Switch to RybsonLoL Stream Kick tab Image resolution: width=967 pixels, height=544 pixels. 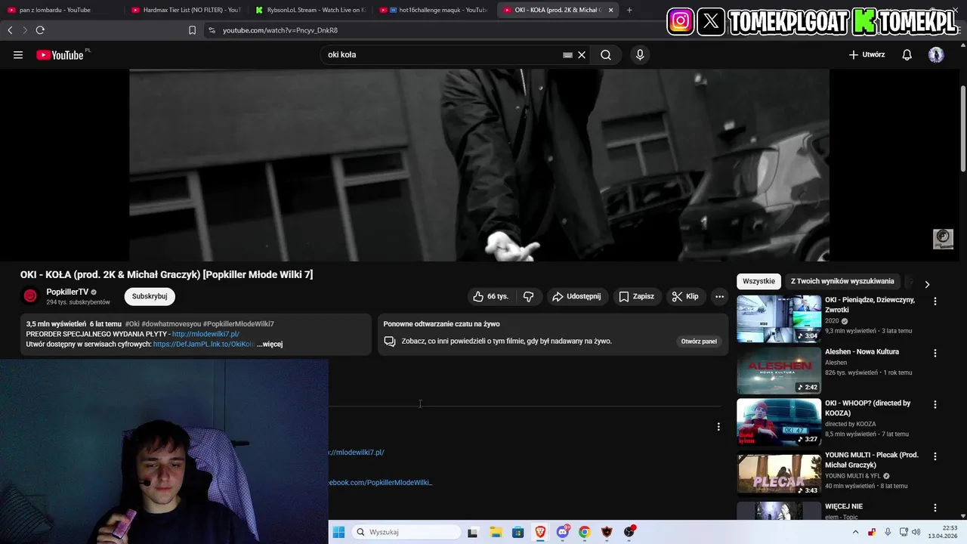point(310,10)
